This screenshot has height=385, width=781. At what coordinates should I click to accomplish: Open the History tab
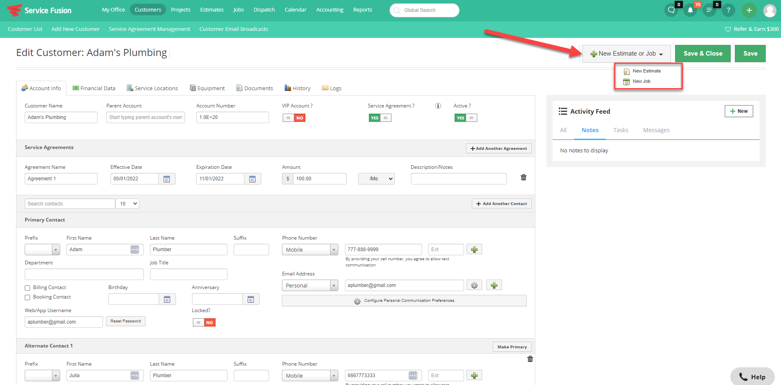click(x=298, y=88)
